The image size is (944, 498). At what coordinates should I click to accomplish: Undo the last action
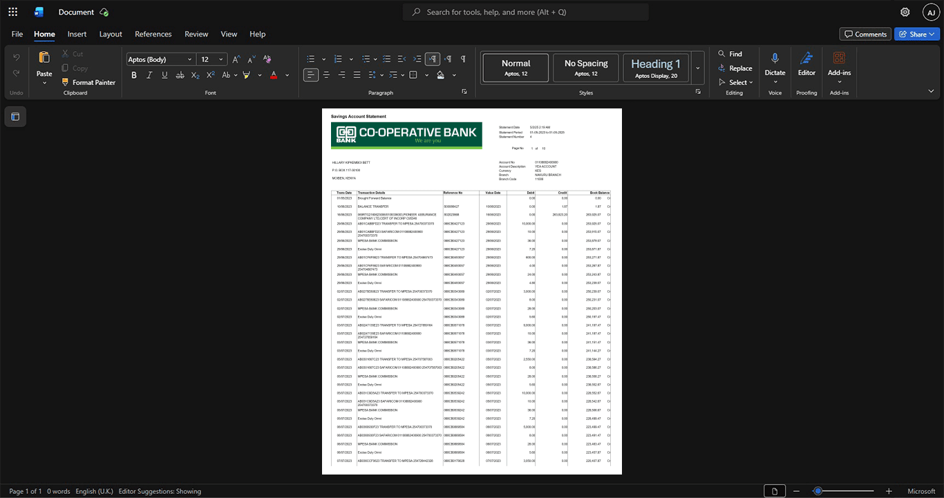17,57
